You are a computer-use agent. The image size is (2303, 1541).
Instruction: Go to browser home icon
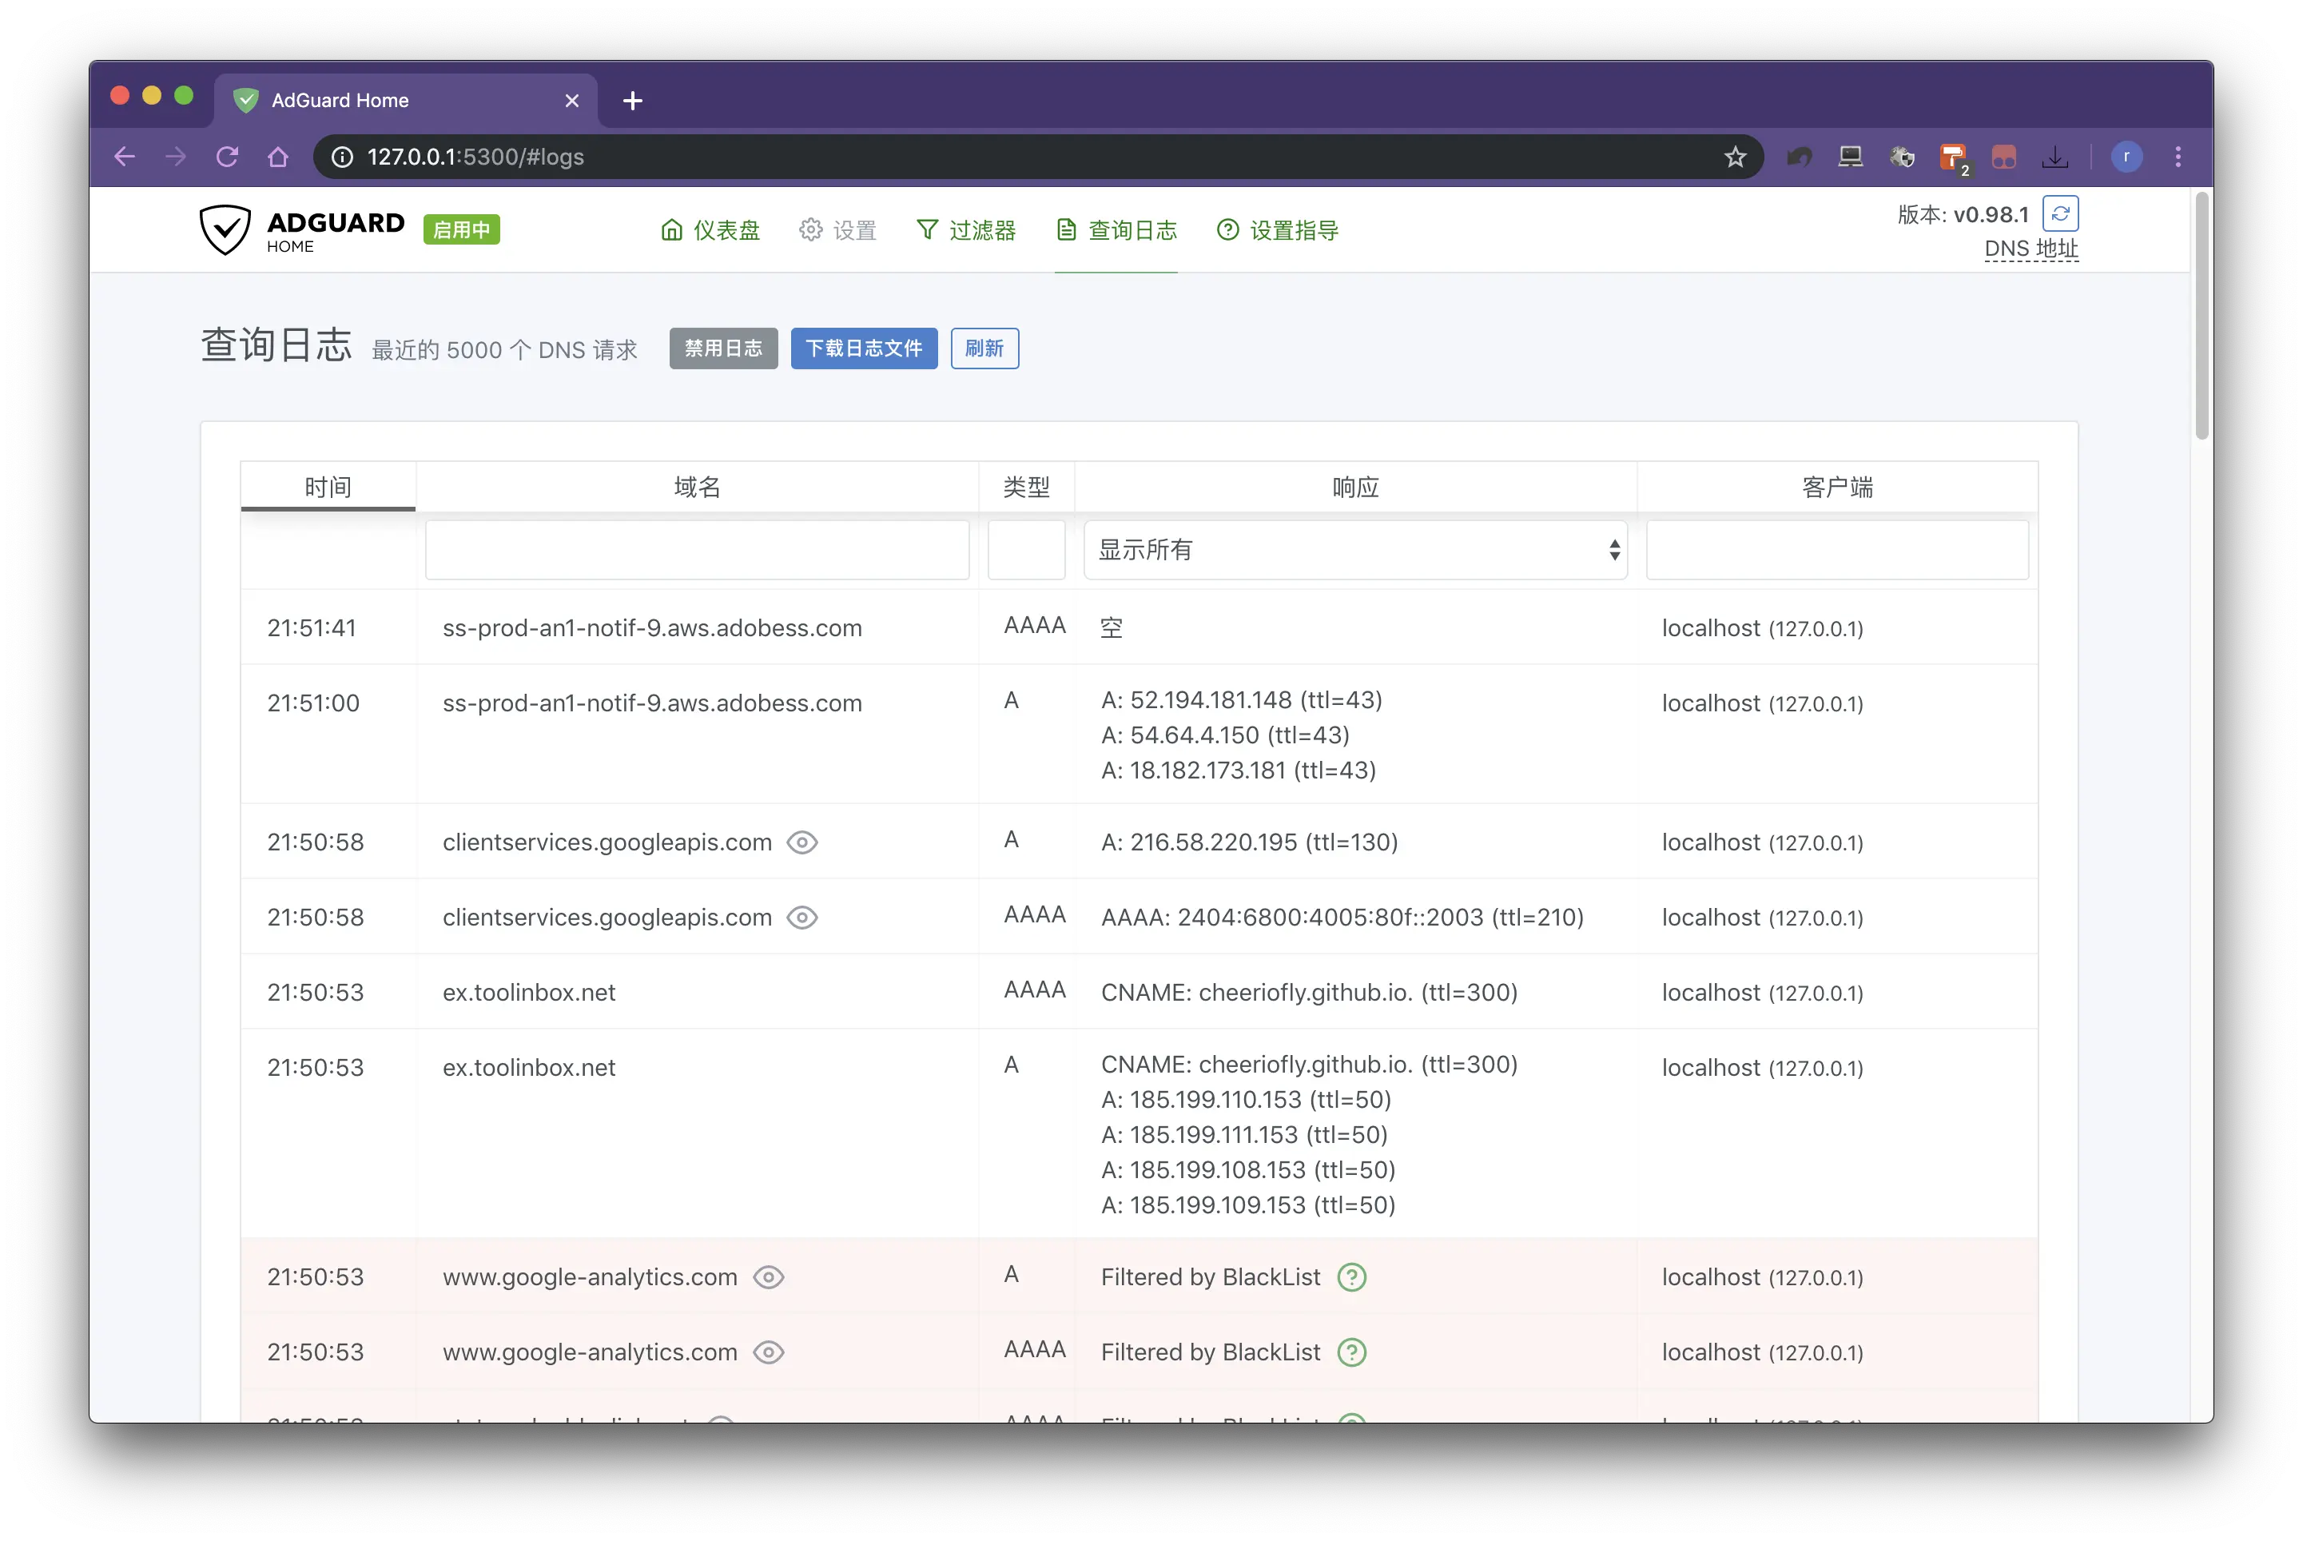point(278,157)
